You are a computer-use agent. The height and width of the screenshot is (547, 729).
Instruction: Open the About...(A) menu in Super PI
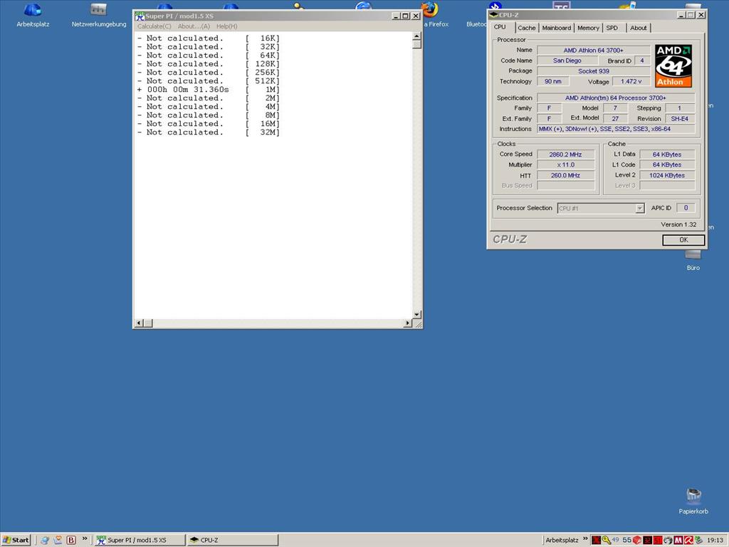pyautogui.click(x=194, y=26)
